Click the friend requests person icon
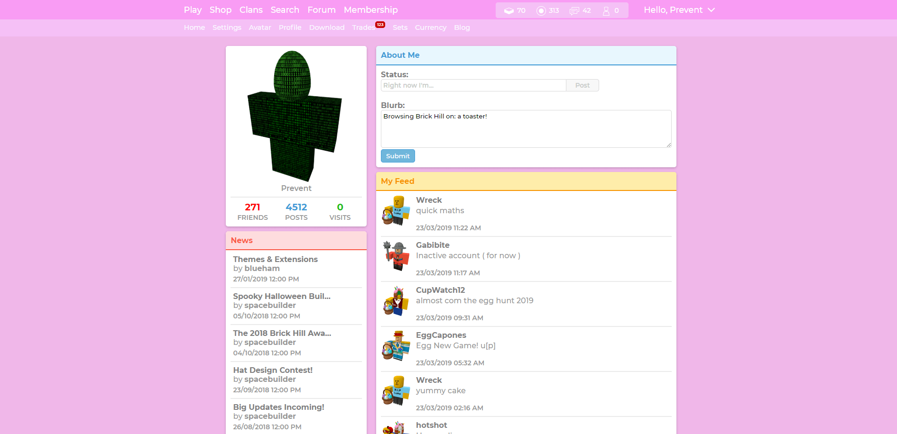 (606, 10)
